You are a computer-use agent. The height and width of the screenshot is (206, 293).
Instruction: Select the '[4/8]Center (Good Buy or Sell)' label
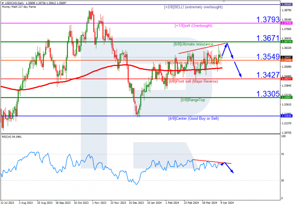(x=193, y=119)
